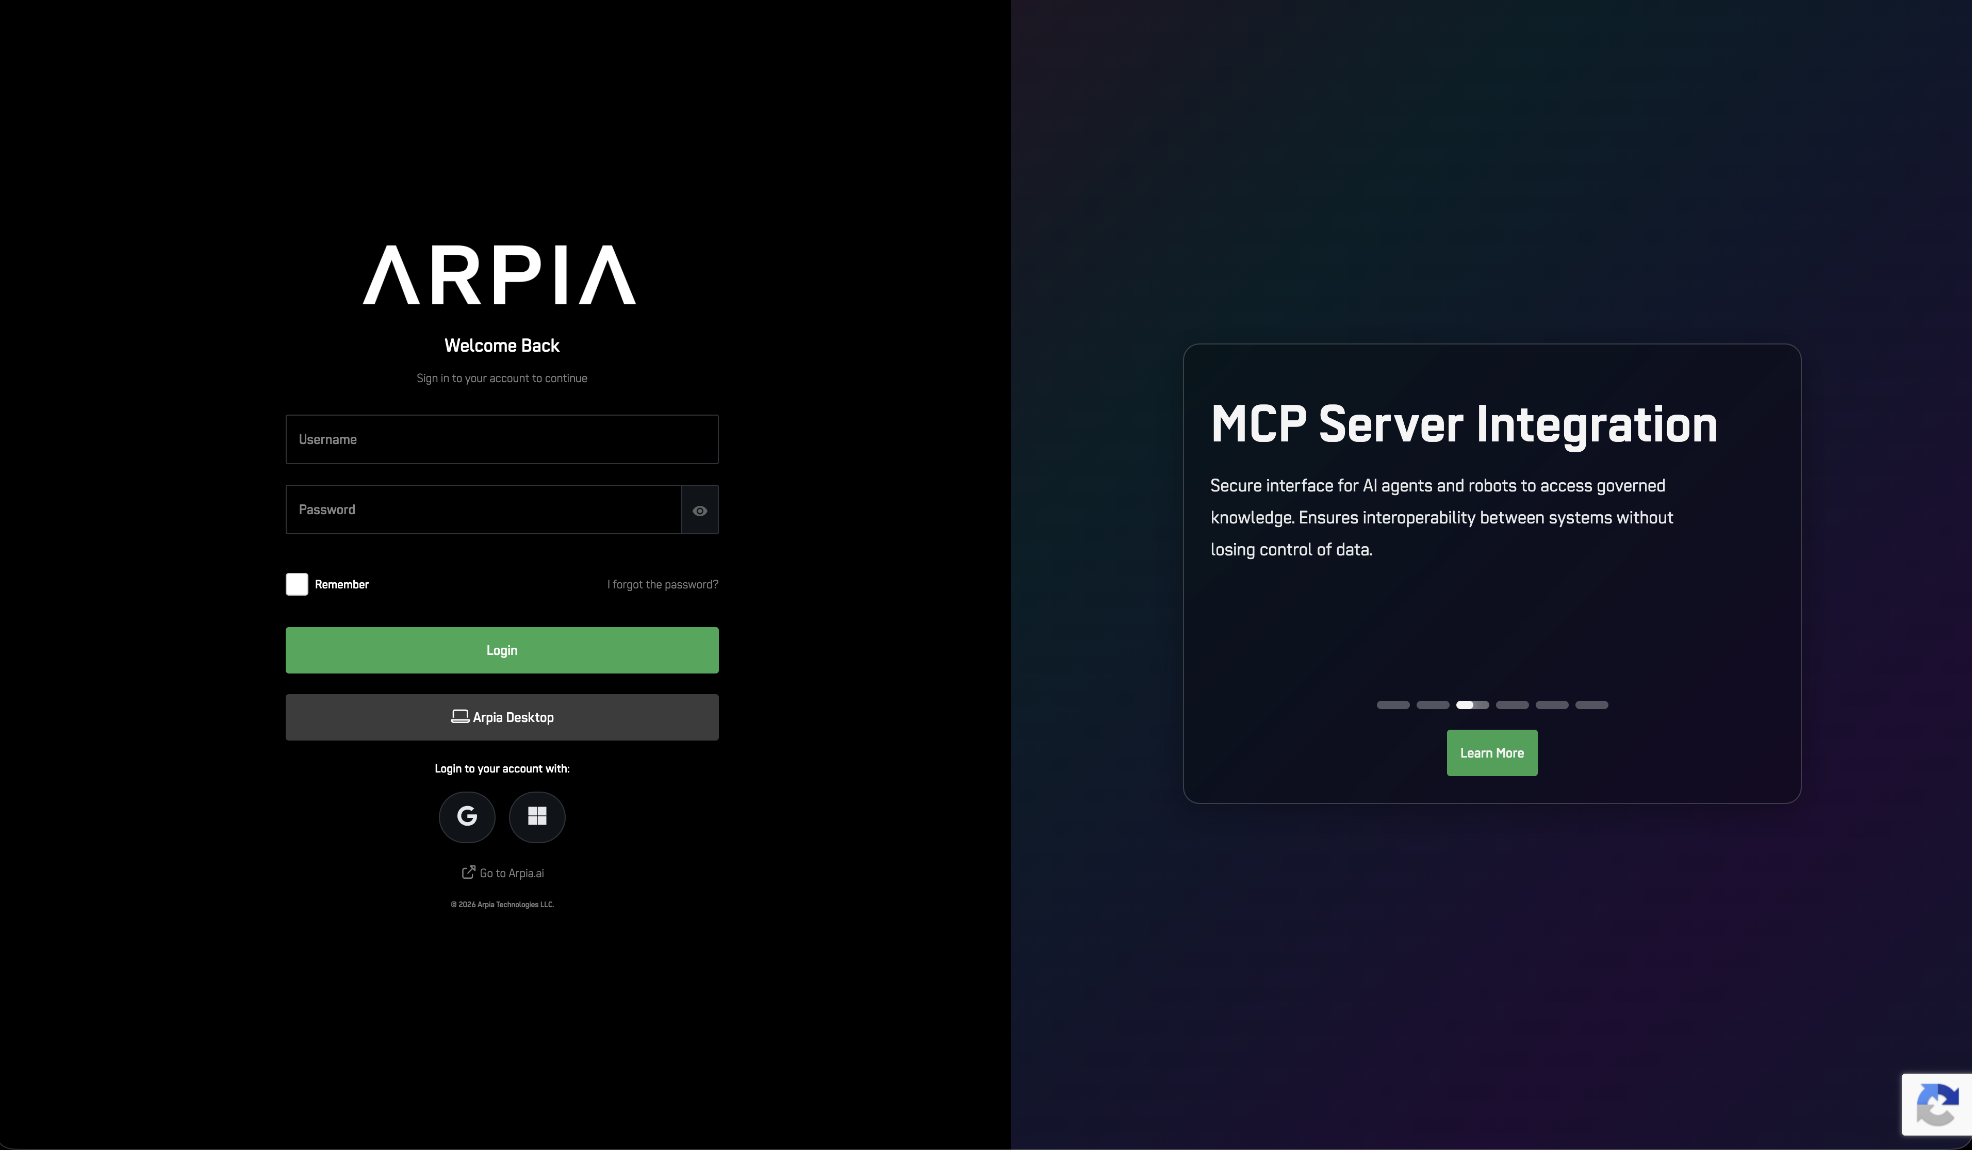Viewport: 1972px width, 1150px height.
Task: Click '© 2026 Arpia Technologies LLC.' text
Action: click(502, 905)
